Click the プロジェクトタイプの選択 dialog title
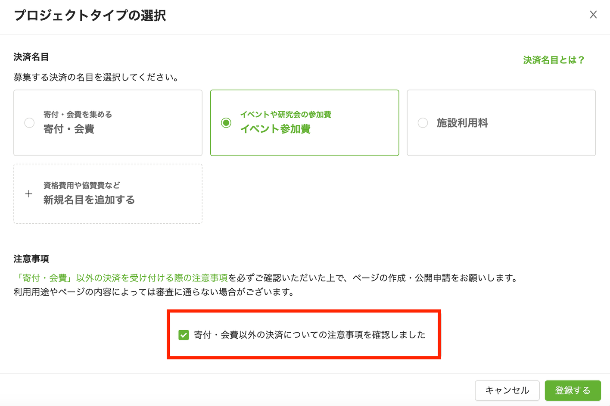610x406 pixels. pos(90,15)
